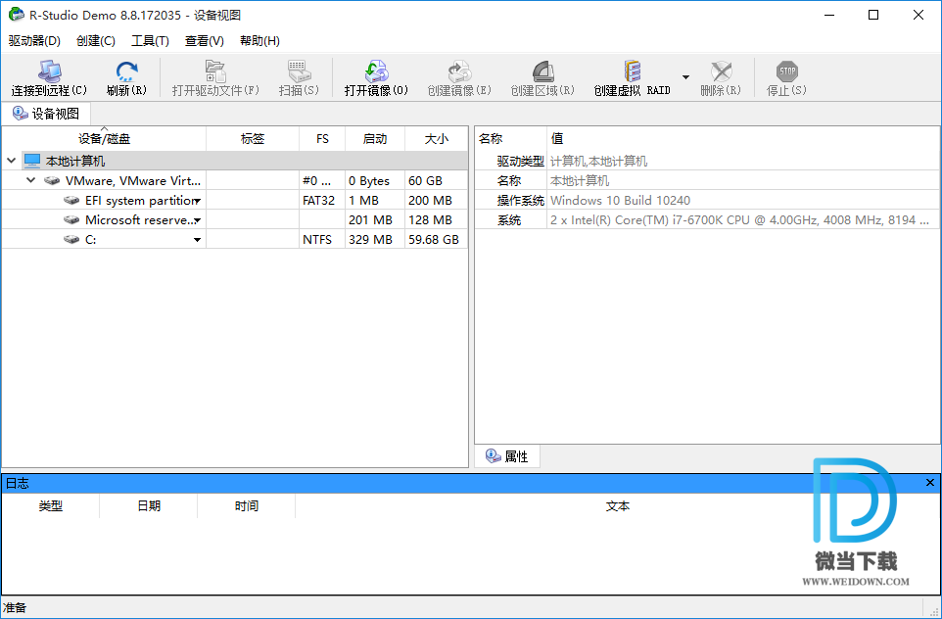Screen dimensions: 942x619
Task: Click the Windows 10 Build 10240 value
Action: 620,200
